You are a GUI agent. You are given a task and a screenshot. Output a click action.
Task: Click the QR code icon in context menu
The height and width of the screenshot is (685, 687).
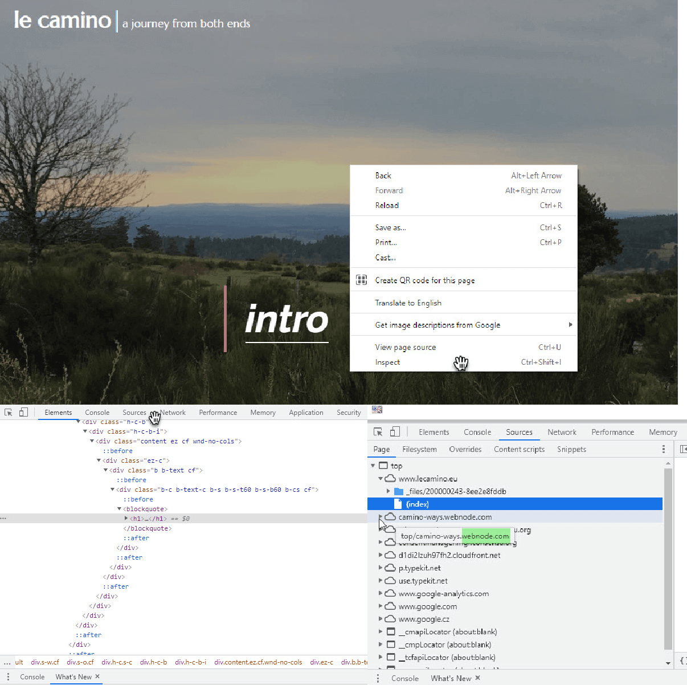362,280
